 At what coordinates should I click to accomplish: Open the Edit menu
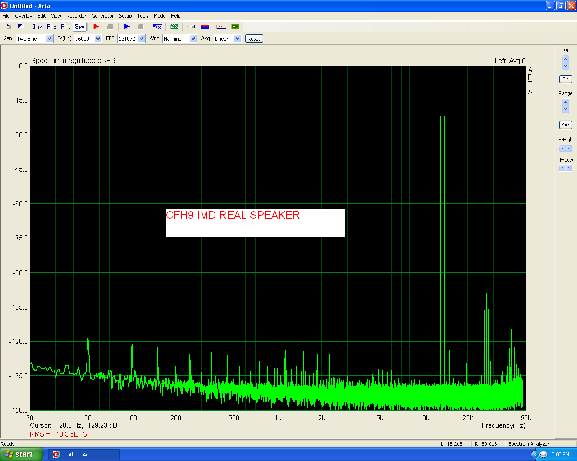click(x=41, y=16)
